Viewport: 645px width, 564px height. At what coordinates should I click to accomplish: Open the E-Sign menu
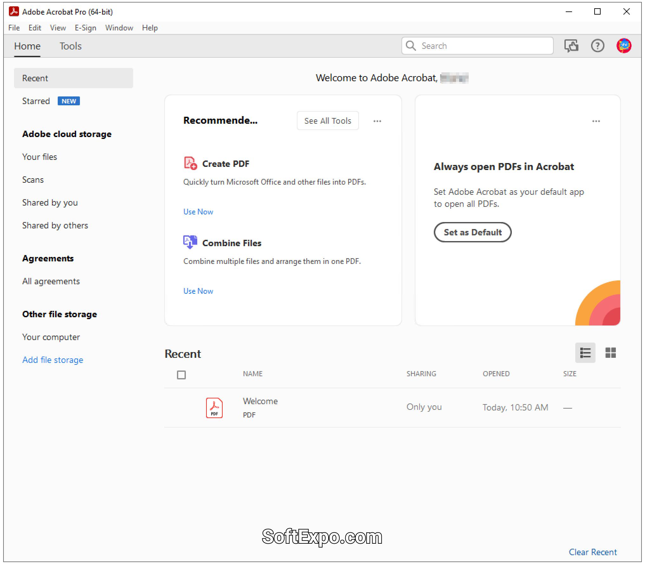click(85, 28)
